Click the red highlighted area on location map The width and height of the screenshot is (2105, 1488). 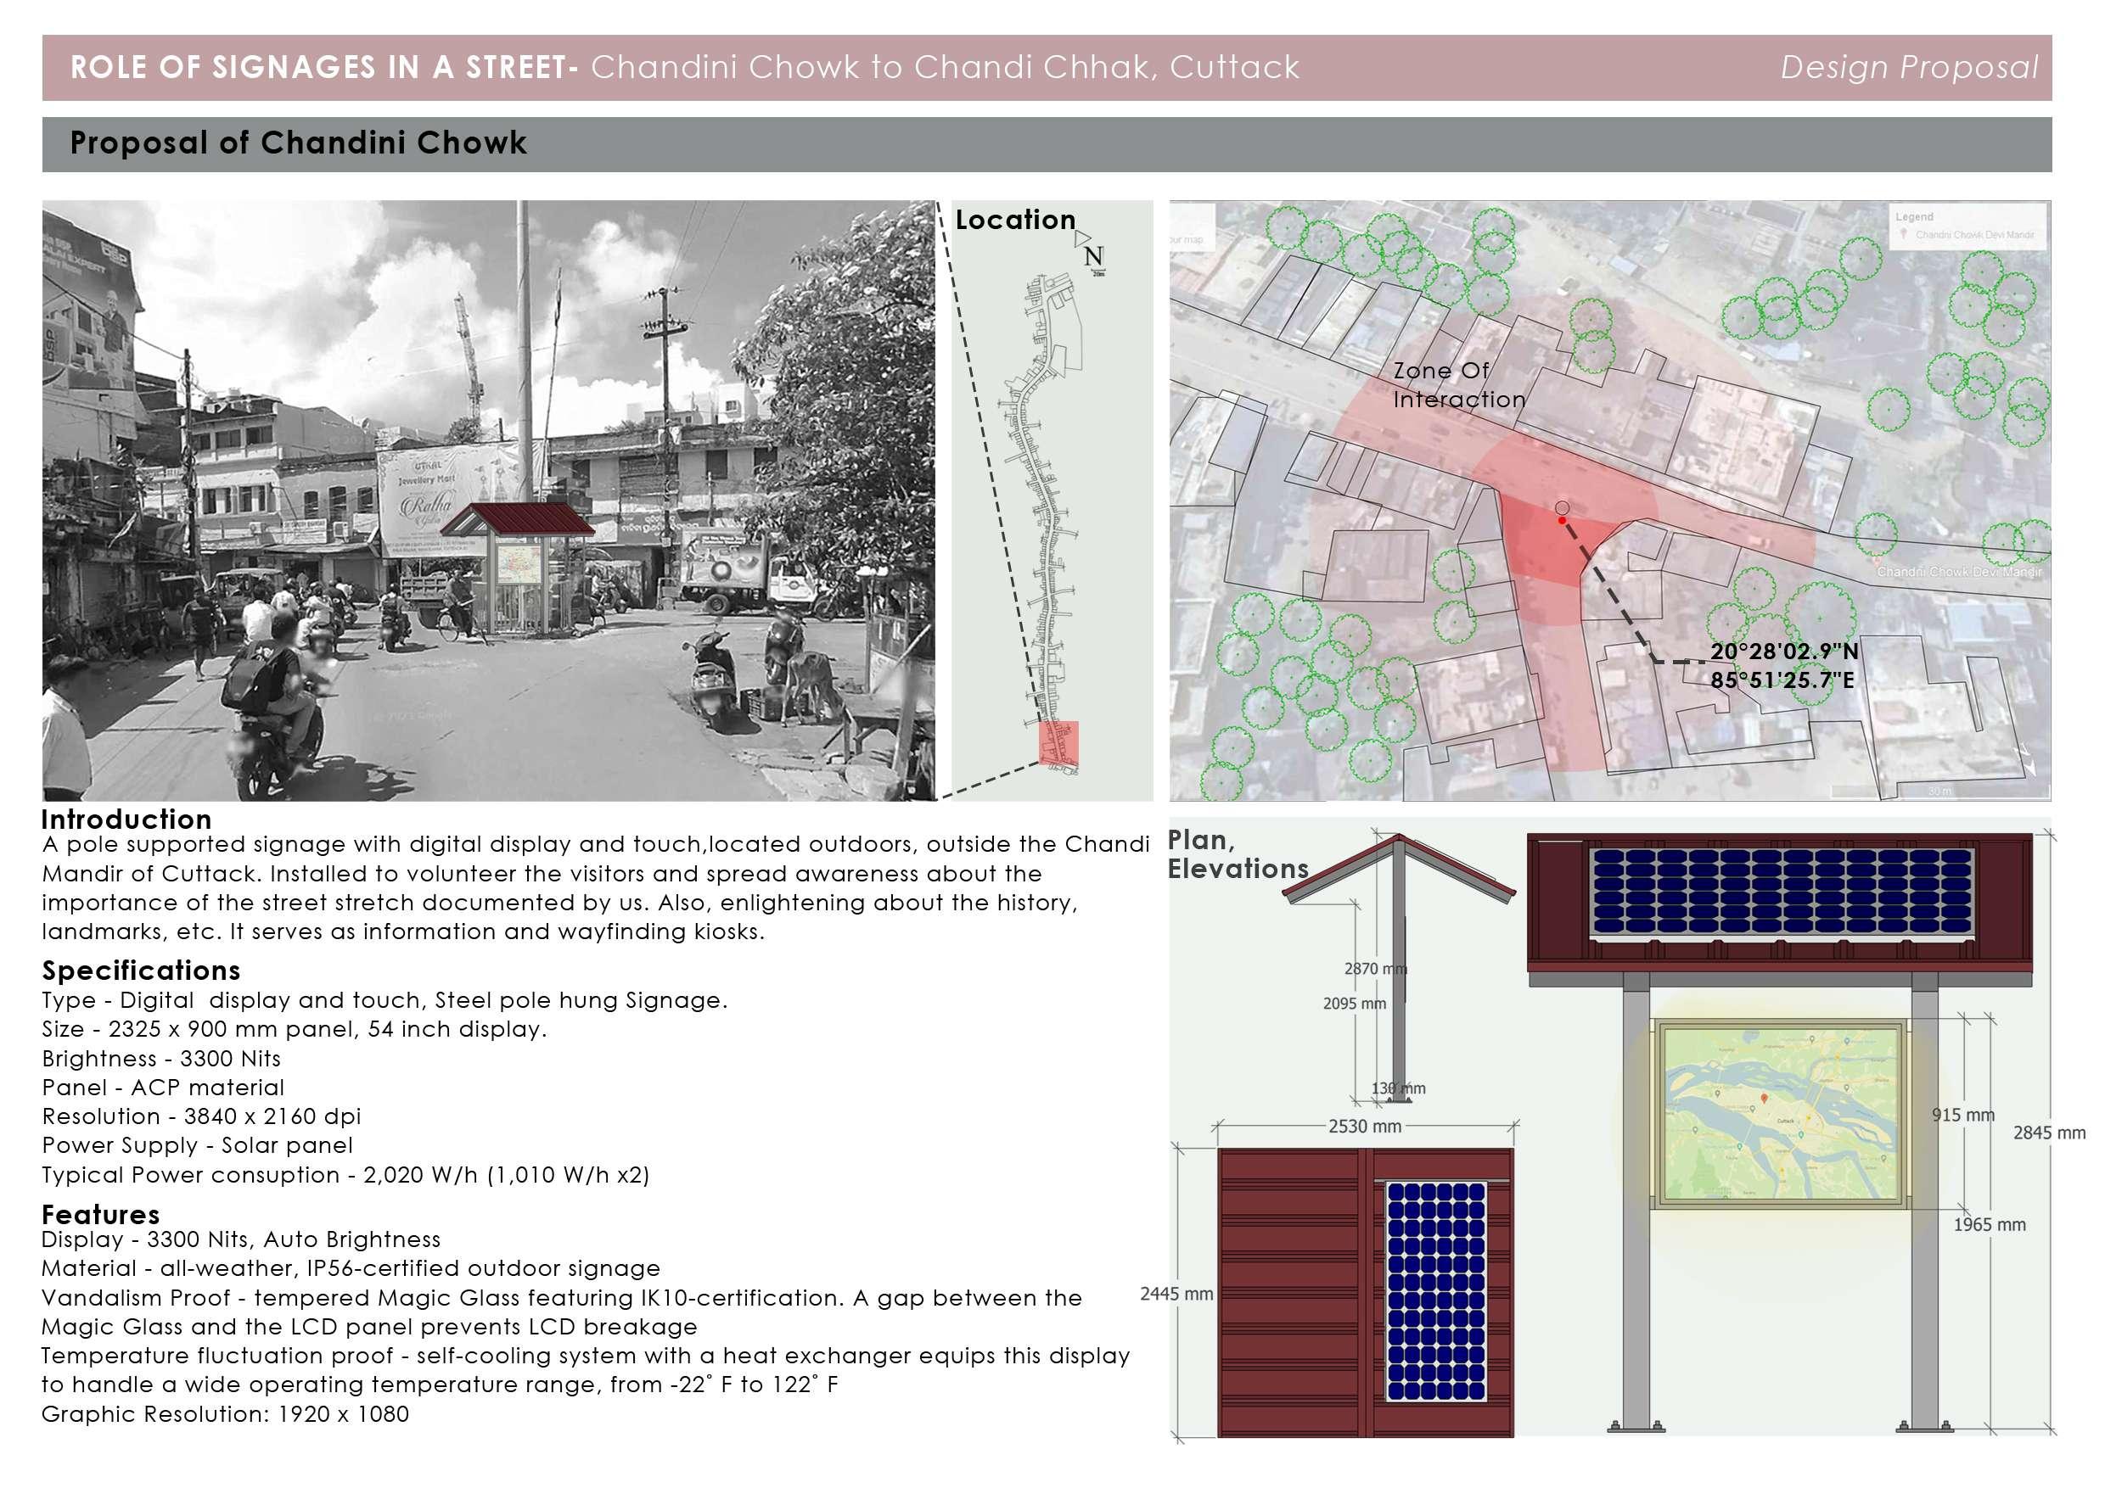click(x=1058, y=742)
